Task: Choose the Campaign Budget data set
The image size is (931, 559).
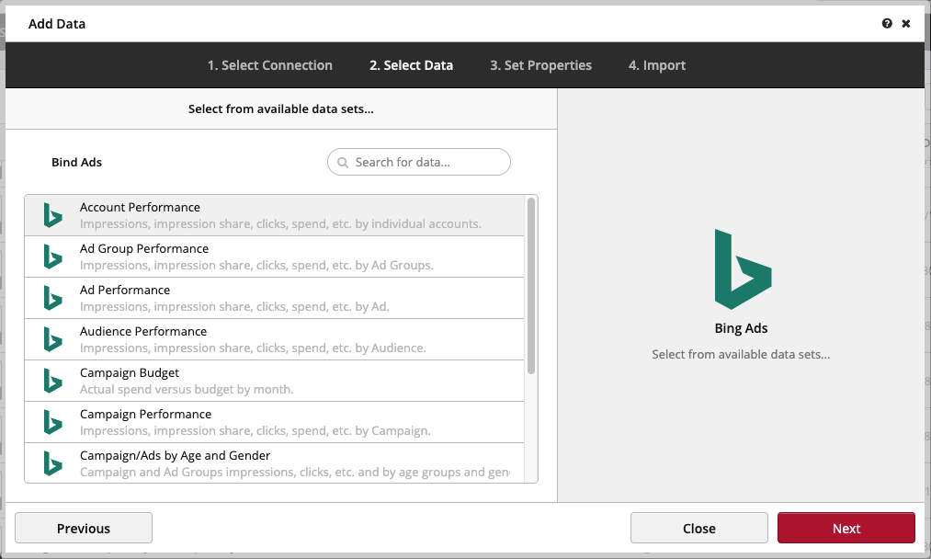Action: click(274, 381)
